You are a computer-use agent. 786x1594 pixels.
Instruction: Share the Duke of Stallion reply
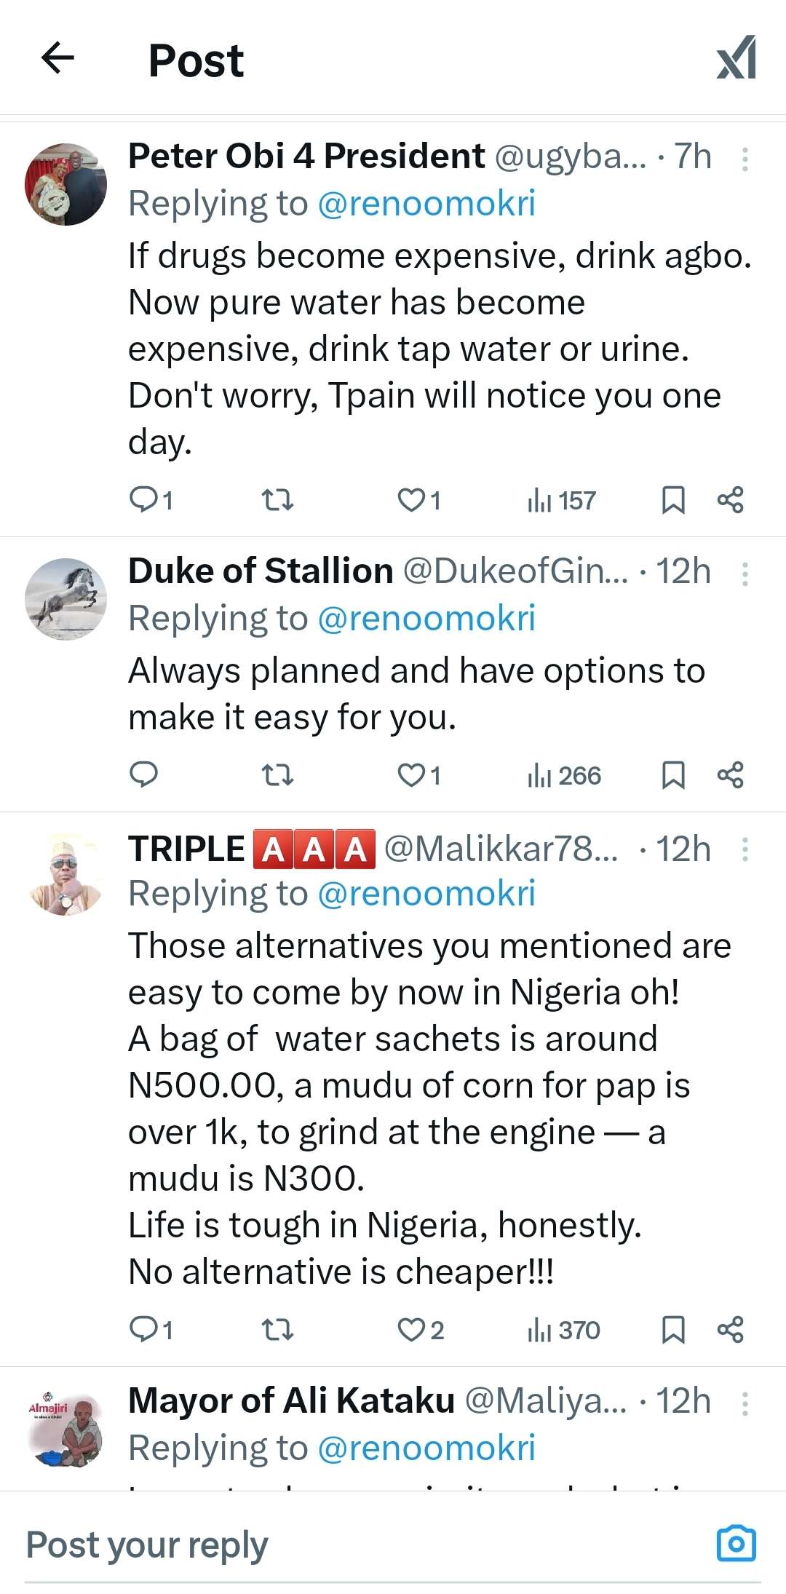tap(730, 775)
